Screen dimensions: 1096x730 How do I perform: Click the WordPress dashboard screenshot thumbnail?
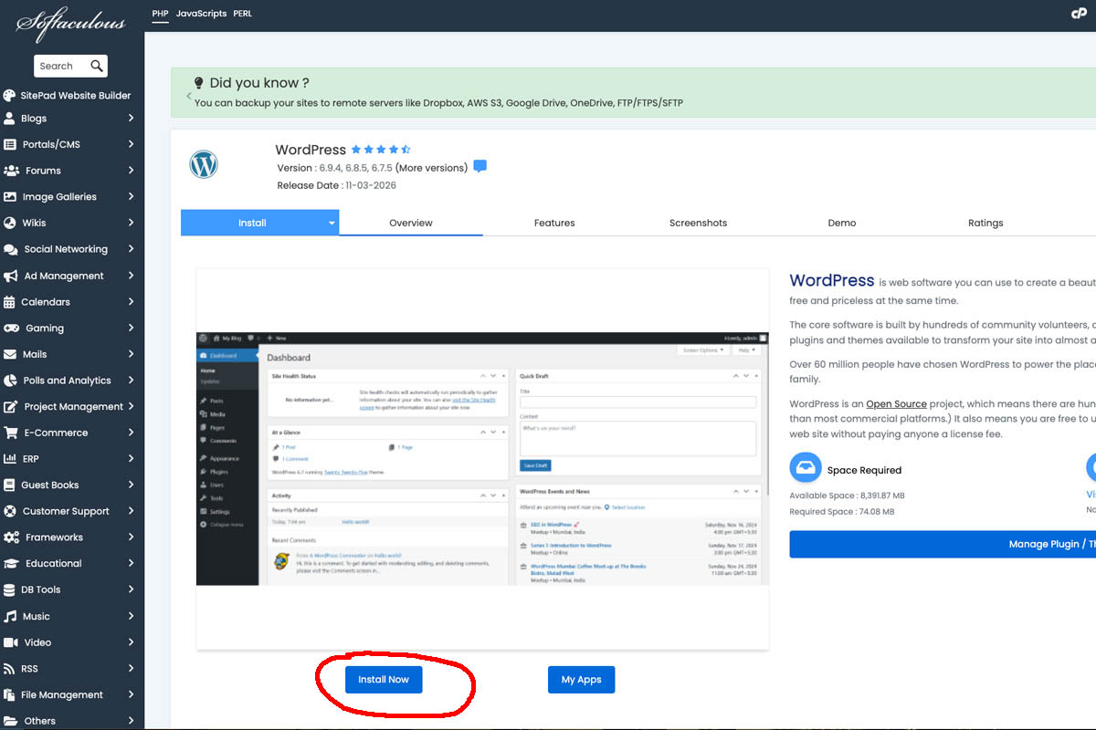(482, 459)
